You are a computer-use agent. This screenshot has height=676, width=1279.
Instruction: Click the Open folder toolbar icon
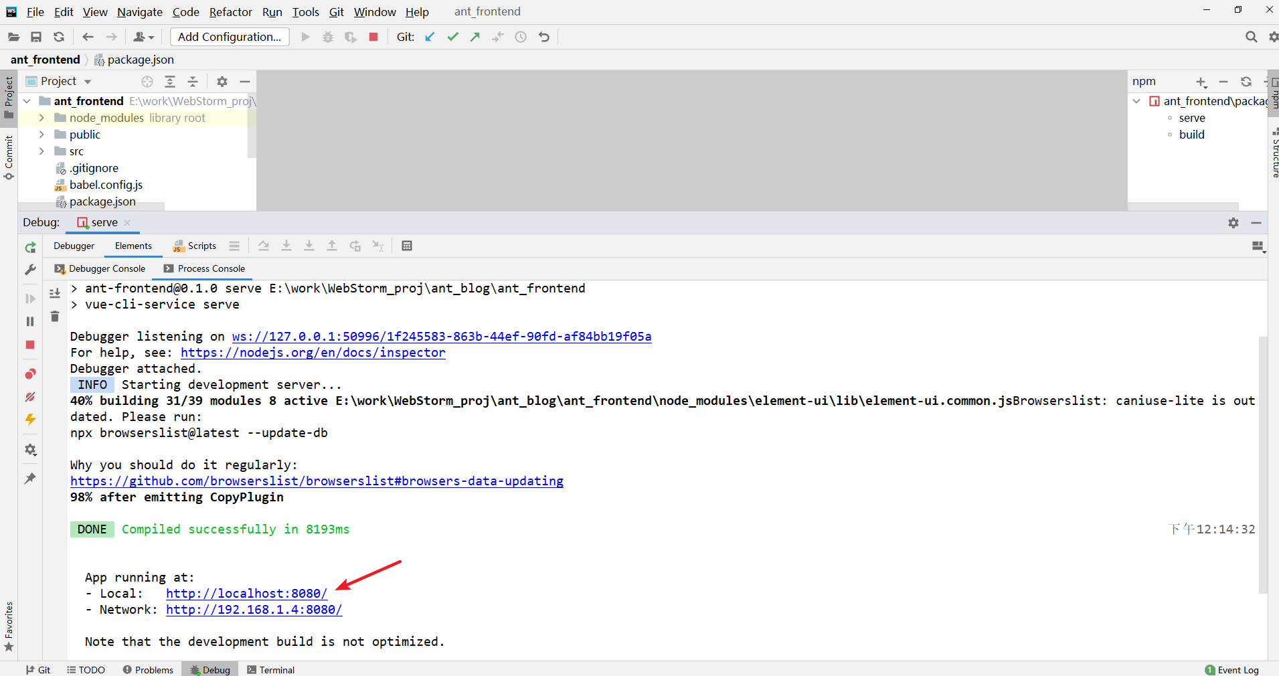pyautogui.click(x=13, y=37)
